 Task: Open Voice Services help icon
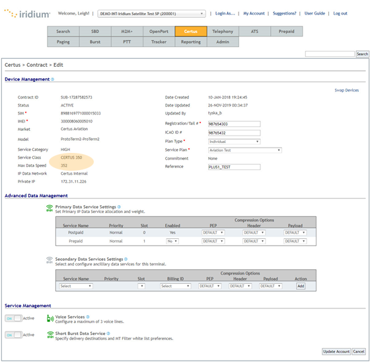87,316
